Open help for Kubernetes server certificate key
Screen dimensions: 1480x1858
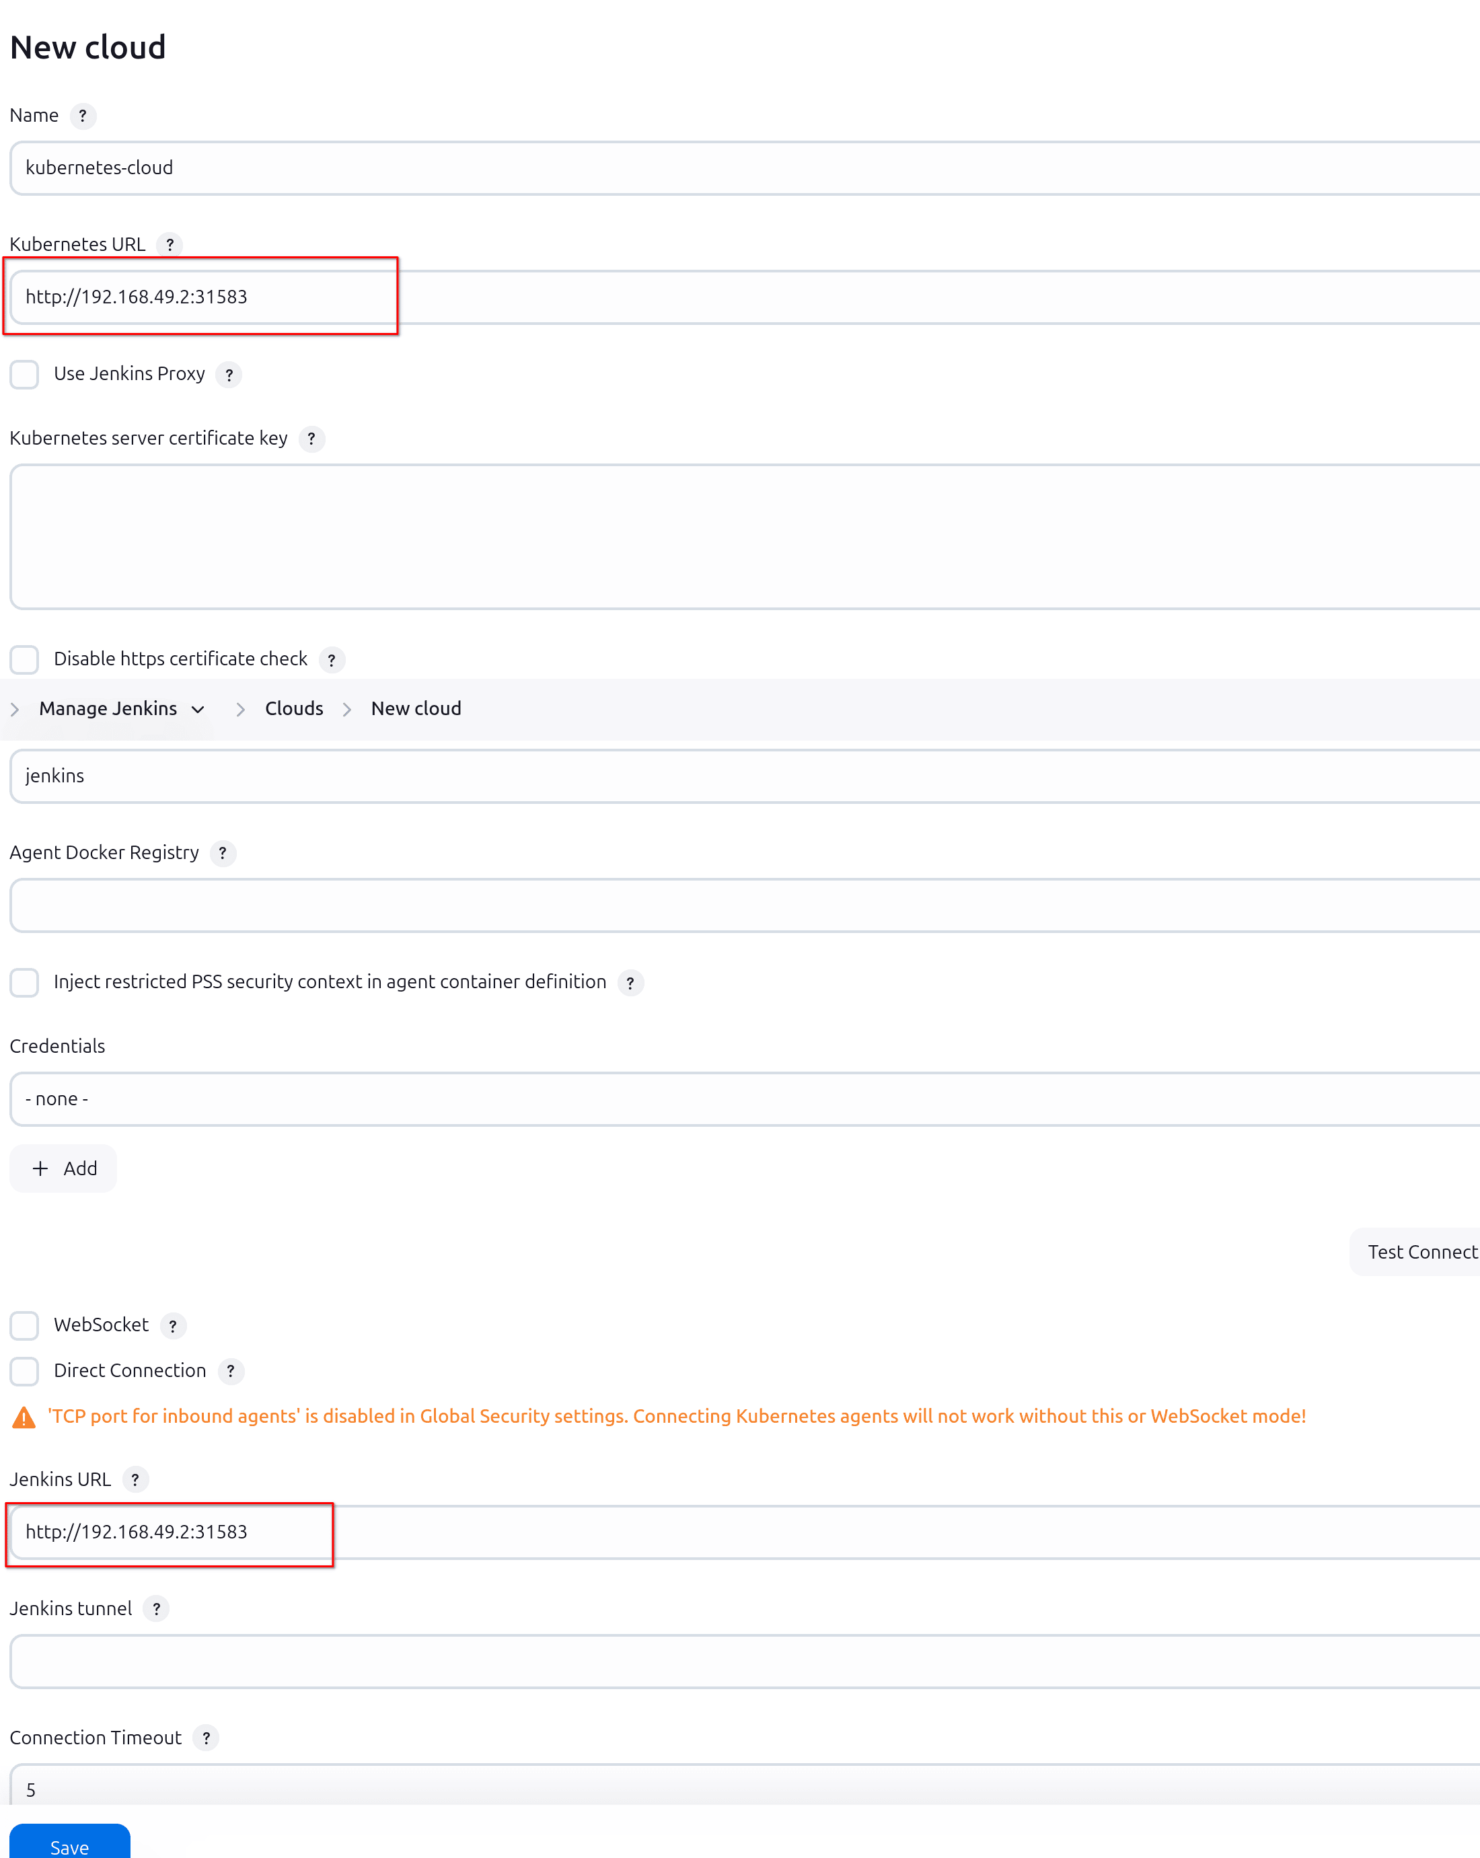click(312, 439)
